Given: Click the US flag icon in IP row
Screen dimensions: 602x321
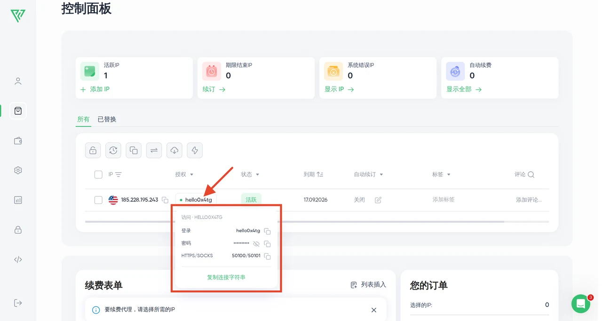Looking at the screenshot, I should click(113, 200).
